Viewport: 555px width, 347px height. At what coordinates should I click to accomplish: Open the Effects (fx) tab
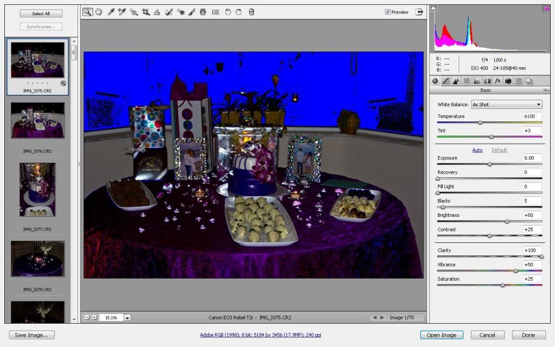[498, 81]
